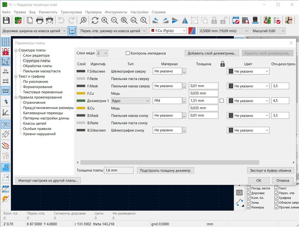The image size is (299, 227).
Task: Open F.Silkscreen color dropdown
Action: (x=248, y=71)
